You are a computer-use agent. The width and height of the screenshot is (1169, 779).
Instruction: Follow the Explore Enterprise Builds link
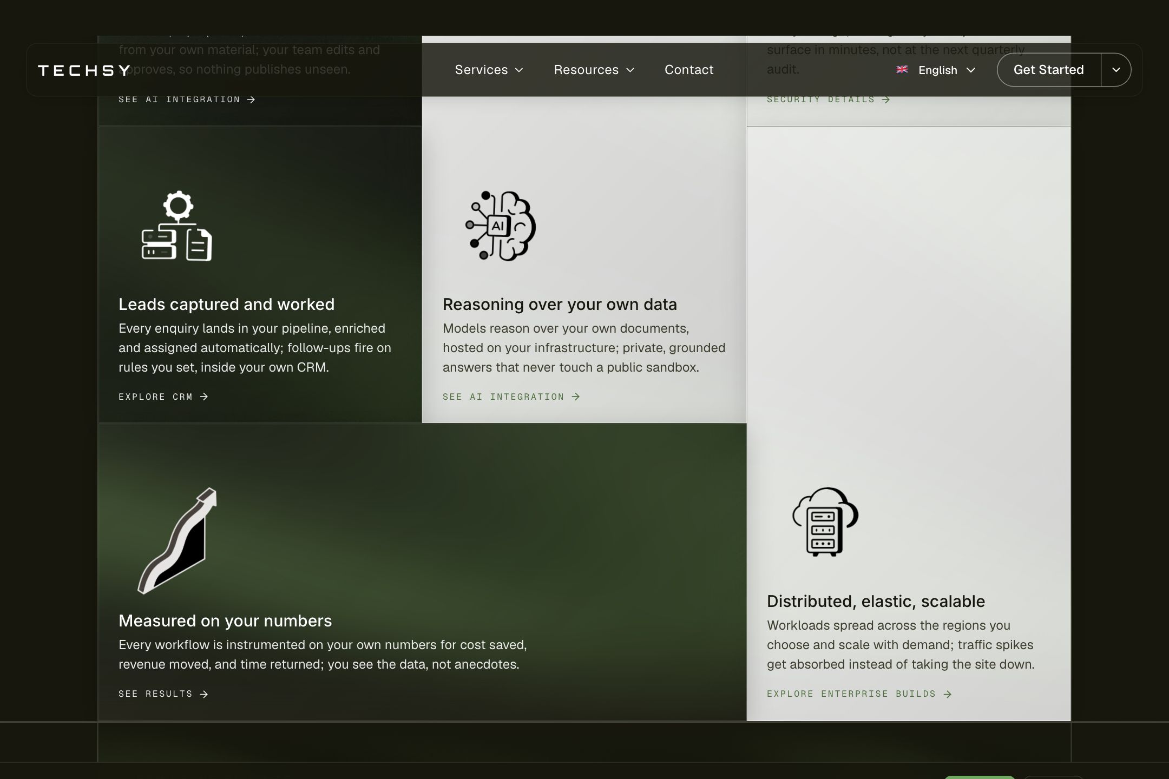pos(859,694)
